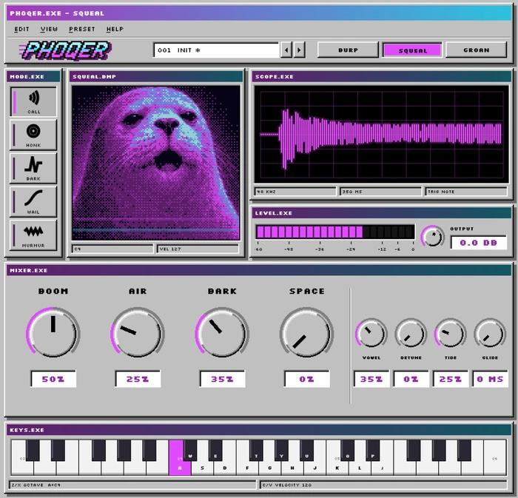This screenshot has height=498, width=518.
Task: Go to previous preset with left arrow
Action: click(x=286, y=50)
